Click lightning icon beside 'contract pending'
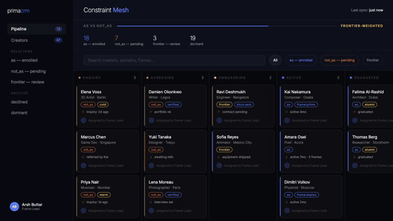This screenshot has height=221, width=393. (x=219, y=112)
